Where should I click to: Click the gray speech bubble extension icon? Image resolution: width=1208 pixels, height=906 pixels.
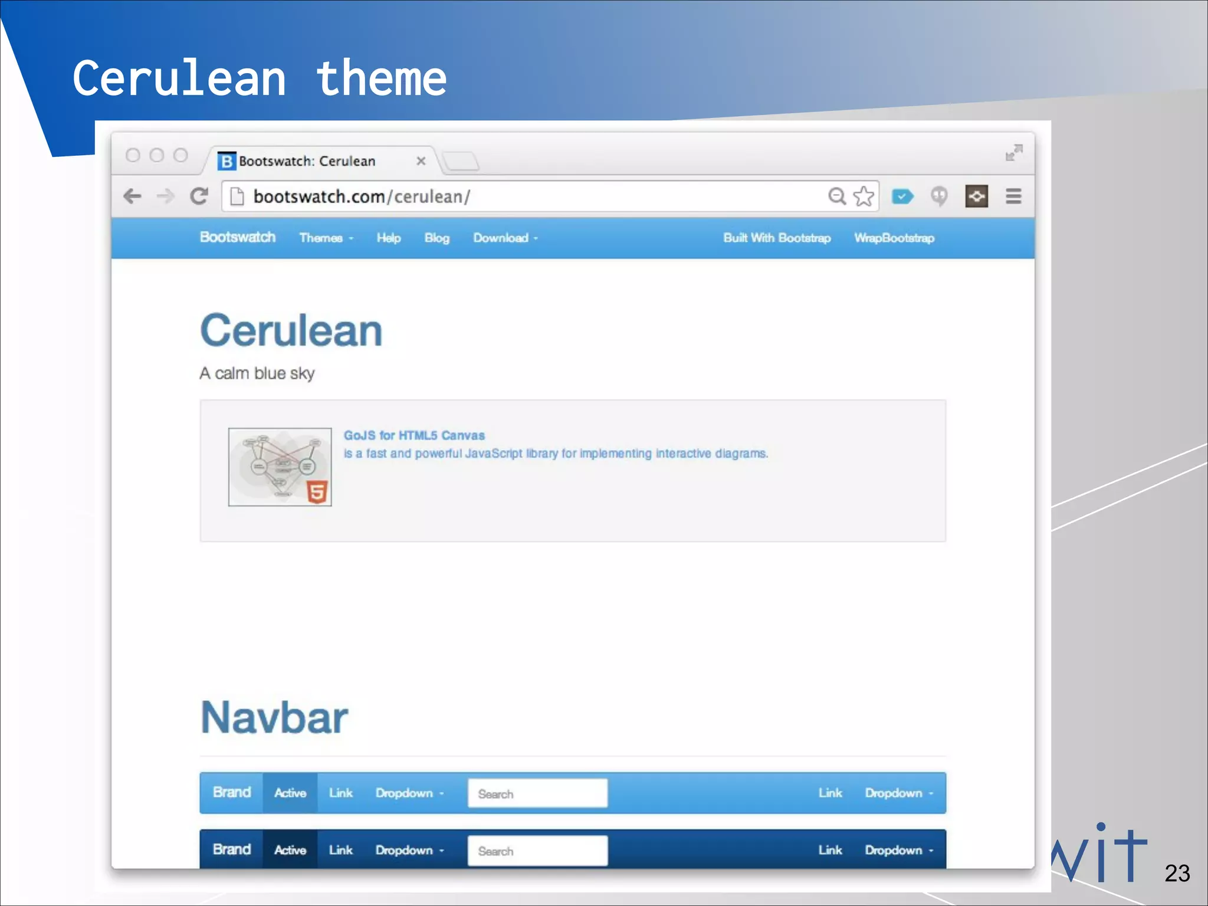coord(939,196)
